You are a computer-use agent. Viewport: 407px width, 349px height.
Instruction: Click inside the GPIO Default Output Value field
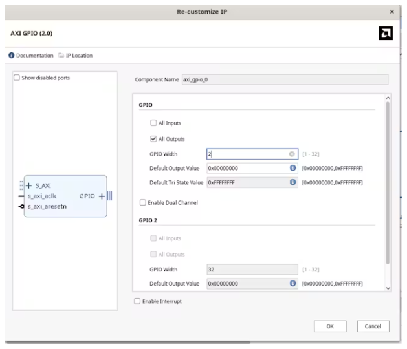[x=246, y=168]
